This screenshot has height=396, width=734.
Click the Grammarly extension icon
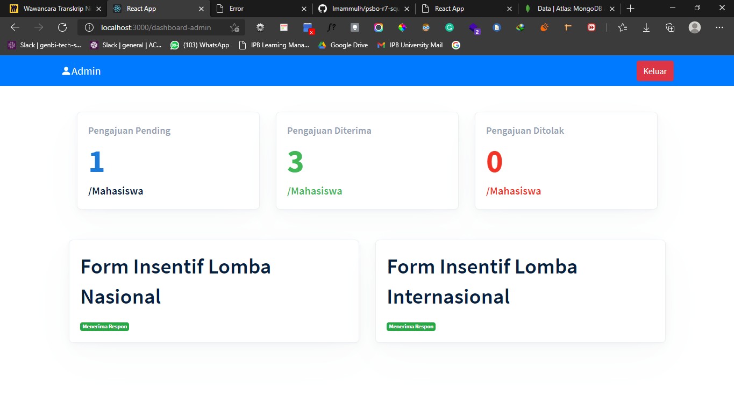pos(450,27)
